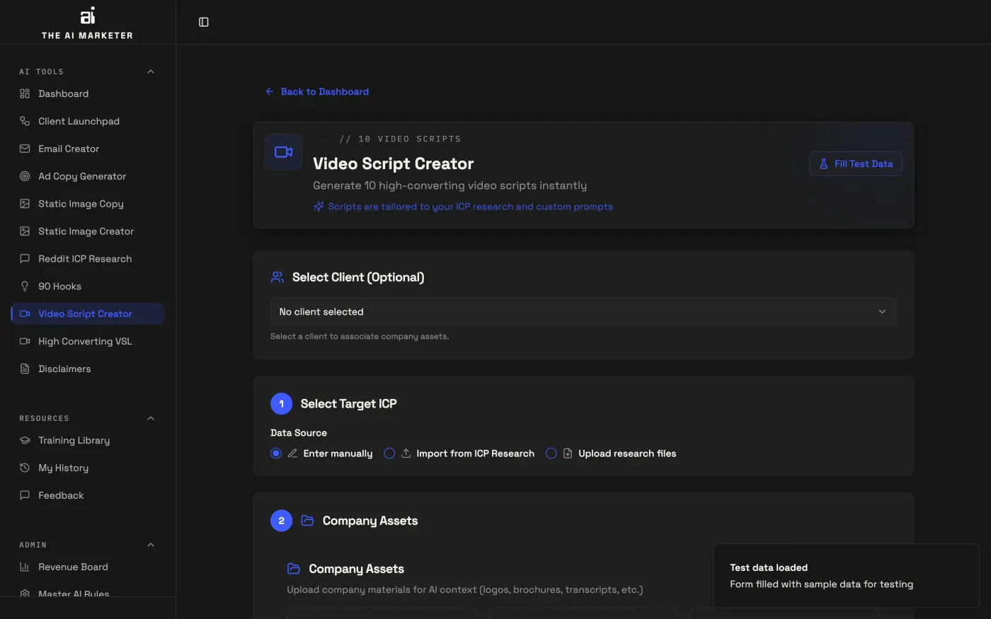
Task: Click the High Converting VSL video icon
Action: pyautogui.click(x=25, y=342)
